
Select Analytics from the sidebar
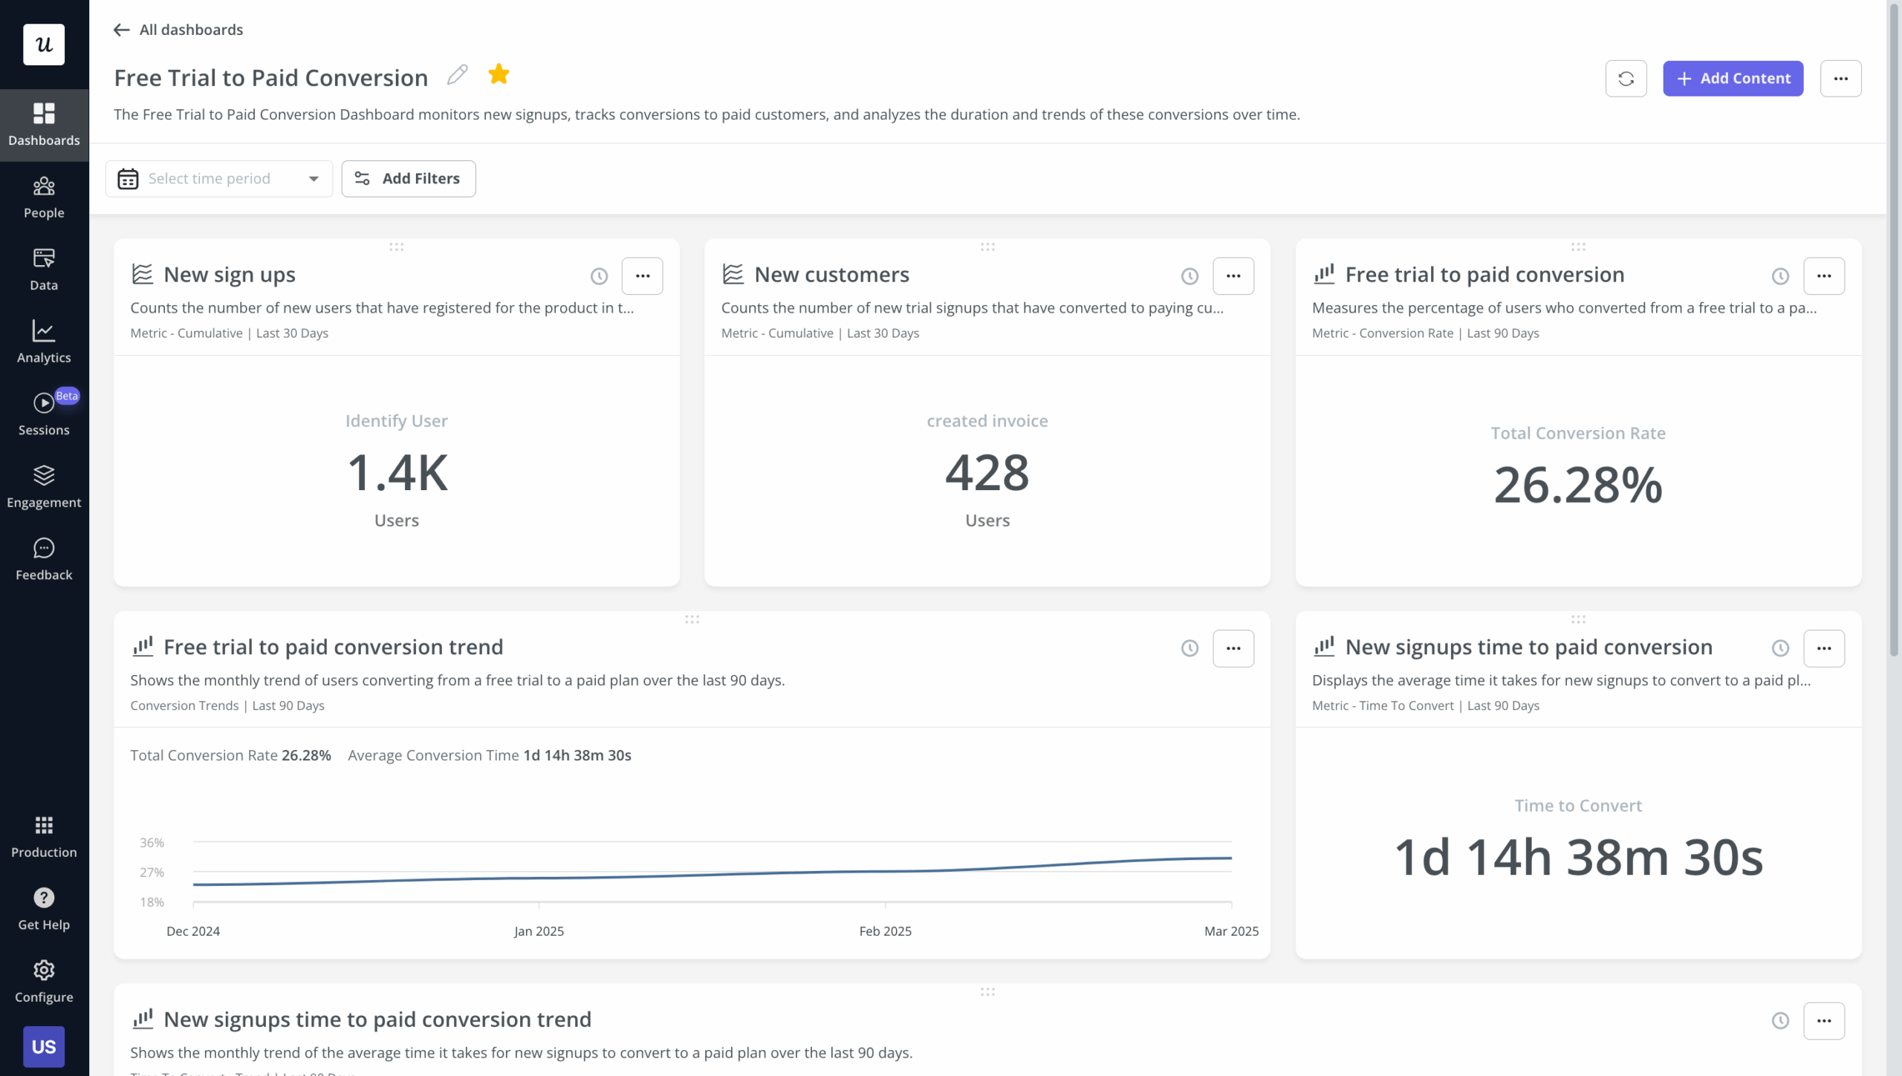[x=44, y=342]
